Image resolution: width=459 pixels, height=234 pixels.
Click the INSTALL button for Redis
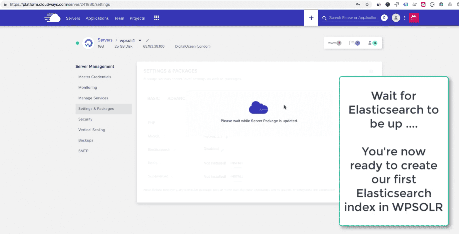click(x=237, y=163)
